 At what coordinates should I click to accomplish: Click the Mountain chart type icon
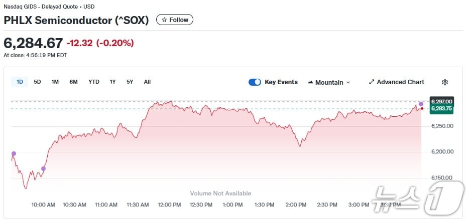[x=310, y=82]
